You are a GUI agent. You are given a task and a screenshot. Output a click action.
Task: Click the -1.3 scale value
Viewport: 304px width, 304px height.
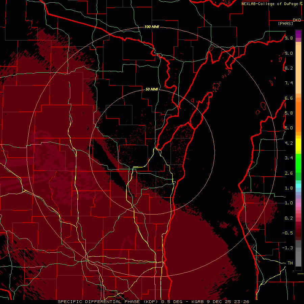(x=287, y=248)
